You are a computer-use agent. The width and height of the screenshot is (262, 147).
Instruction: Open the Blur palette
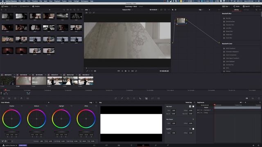[140, 98]
